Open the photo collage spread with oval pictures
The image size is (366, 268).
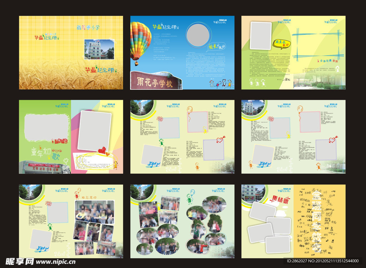[x=182, y=221]
